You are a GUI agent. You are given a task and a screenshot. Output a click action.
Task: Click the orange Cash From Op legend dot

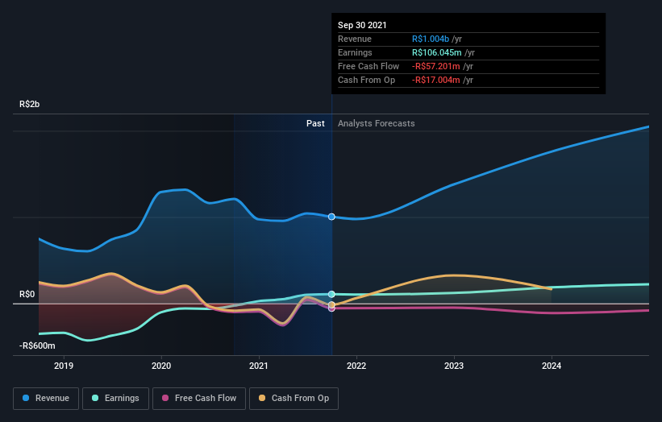[x=262, y=398]
